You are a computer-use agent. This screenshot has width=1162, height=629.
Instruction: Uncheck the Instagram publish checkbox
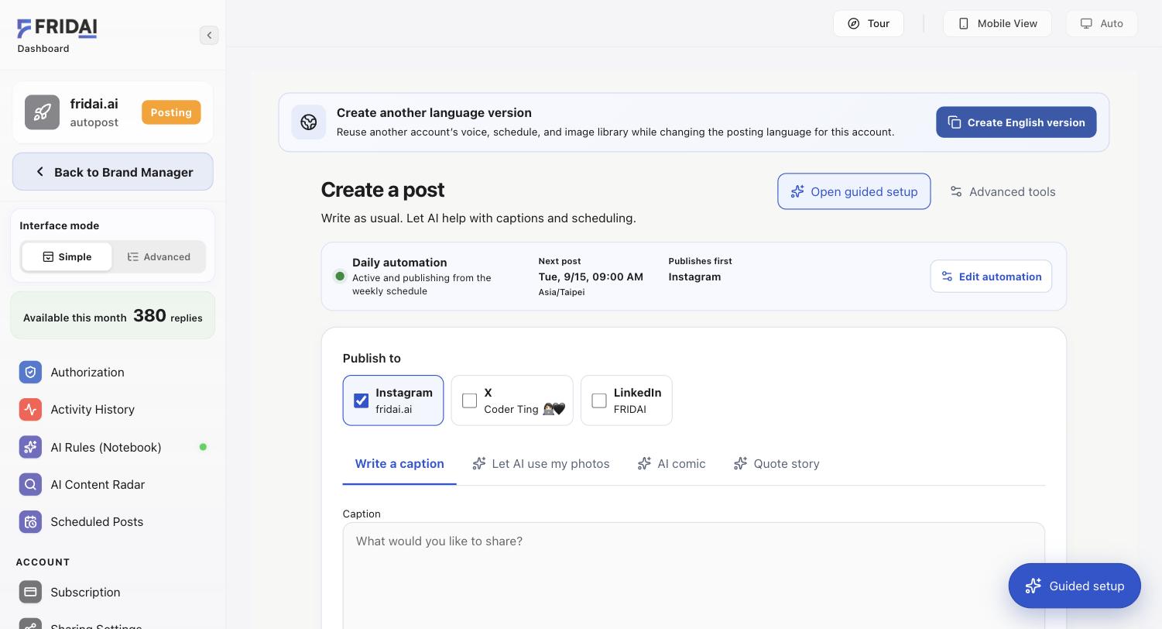coord(362,400)
